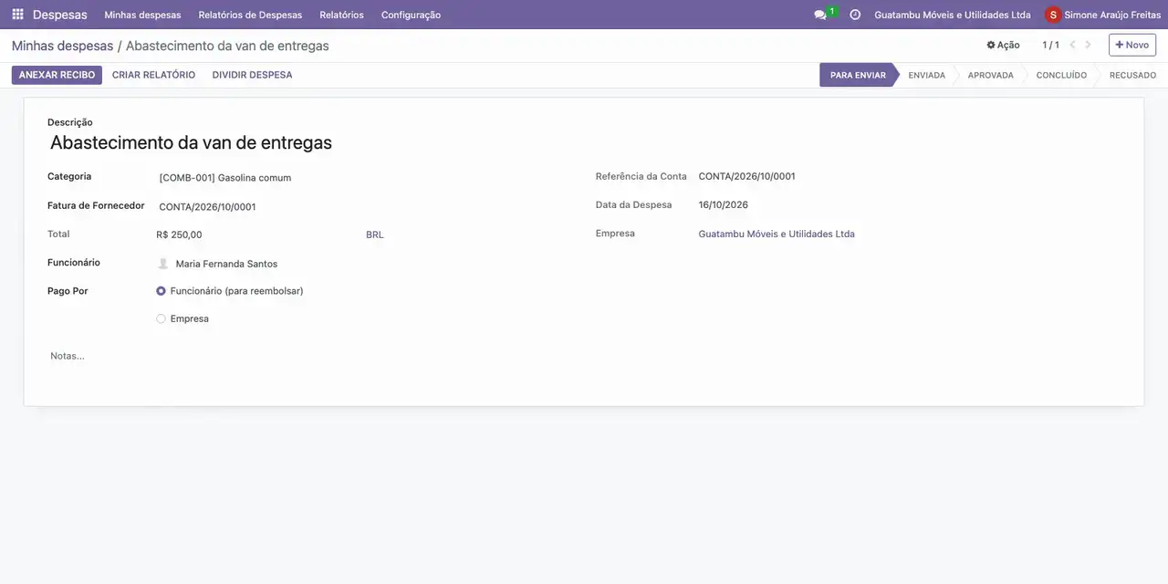
Task: Go back via Minhas despesas breadcrumb
Action: click(62, 46)
